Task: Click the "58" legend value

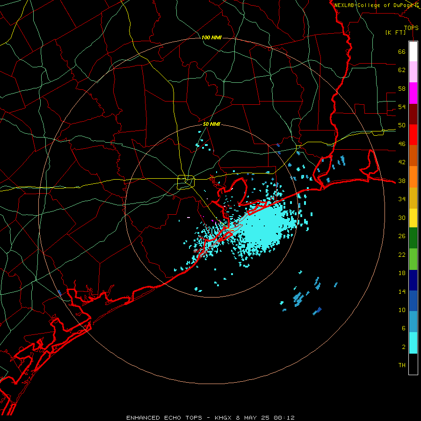Action: (402, 88)
